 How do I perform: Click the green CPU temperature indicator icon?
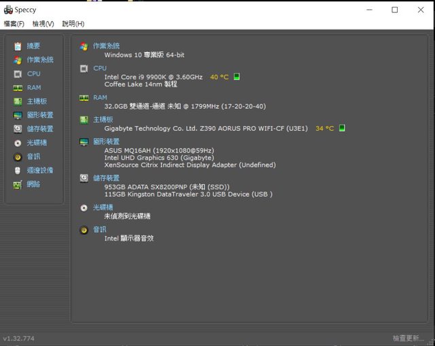pyautogui.click(x=237, y=77)
